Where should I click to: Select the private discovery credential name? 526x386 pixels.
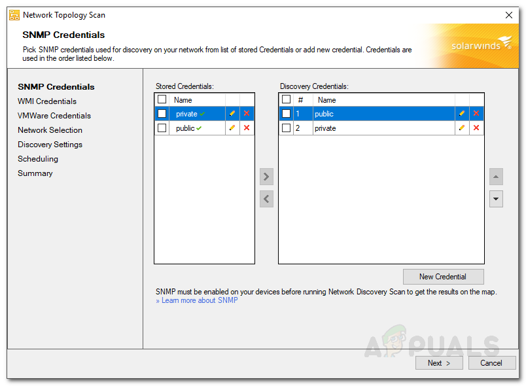325,128
